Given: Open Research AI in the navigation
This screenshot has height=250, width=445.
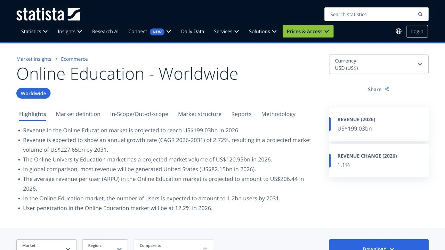Looking at the screenshot, I should tap(105, 31).
